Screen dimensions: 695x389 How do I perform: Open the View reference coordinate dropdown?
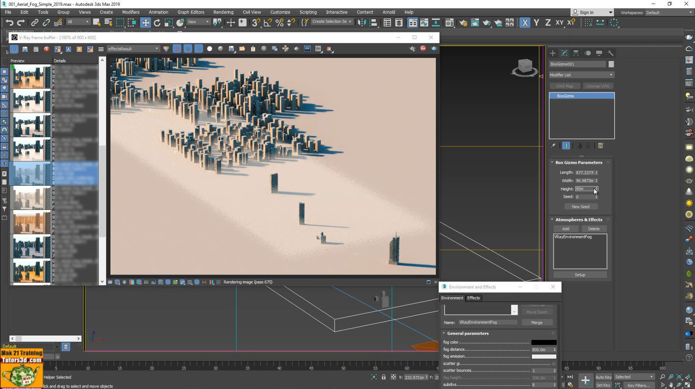pyautogui.click(x=198, y=22)
